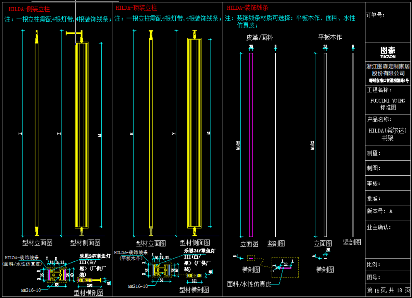Click 型材立面图 label in the 顶装立柱 panel
Image resolution: width=412 pixels, height=298 pixels.
[151, 244]
